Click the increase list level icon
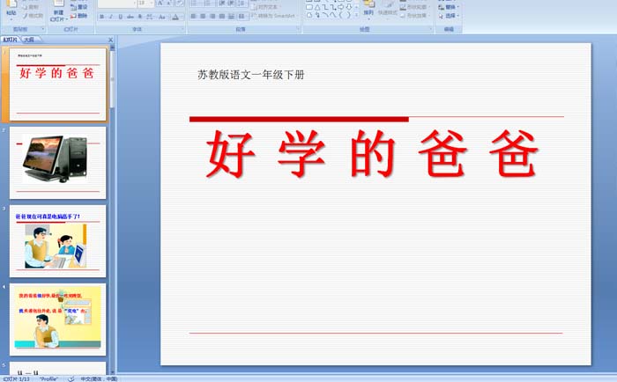The width and height of the screenshot is (617, 382). 231,4
